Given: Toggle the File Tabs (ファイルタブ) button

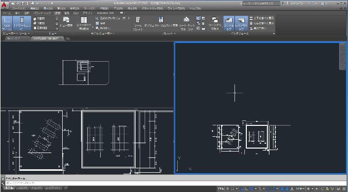Looking at the screenshot, I should [229, 23].
